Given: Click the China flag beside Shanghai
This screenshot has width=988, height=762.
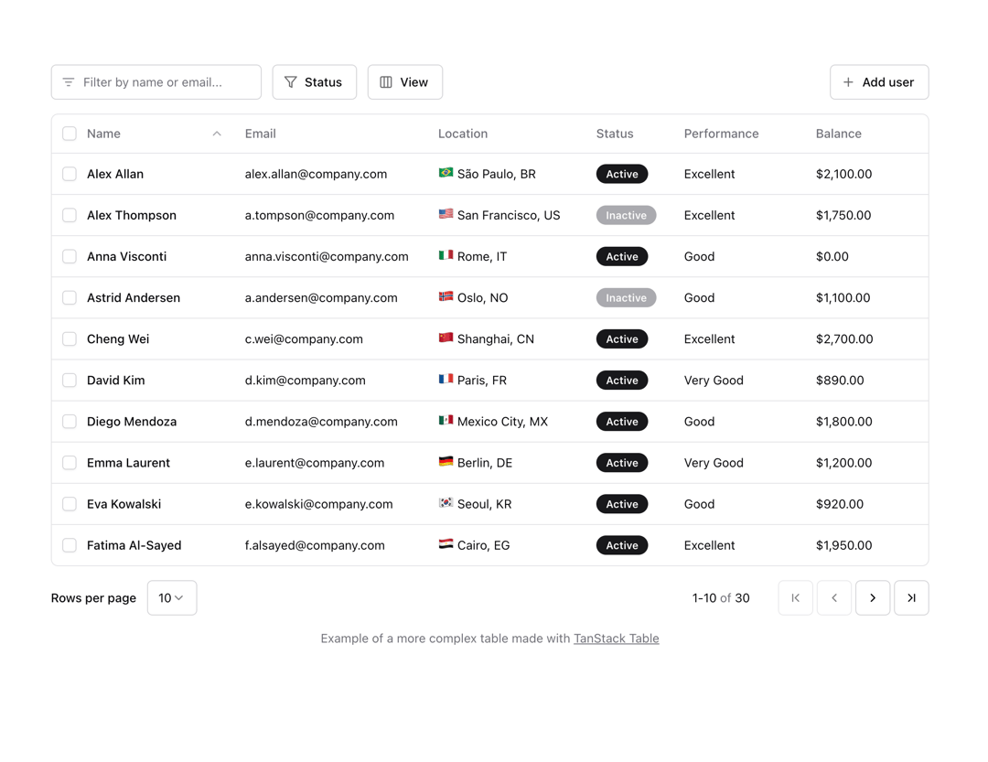Looking at the screenshot, I should [x=446, y=338].
